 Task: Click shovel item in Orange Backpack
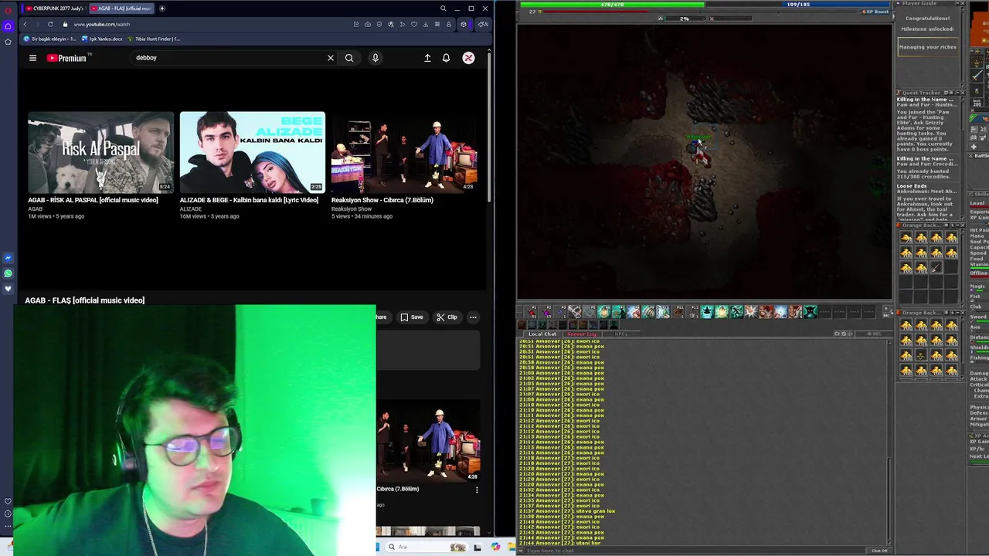pyautogui.click(x=936, y=268)
